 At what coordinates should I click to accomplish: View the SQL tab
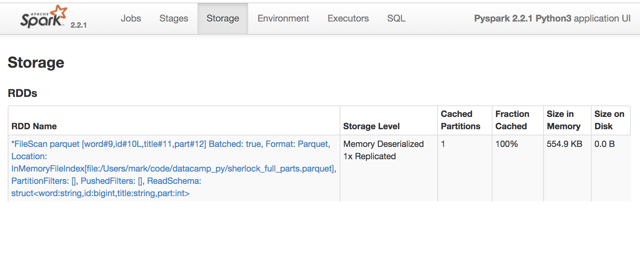pos(396,18)
